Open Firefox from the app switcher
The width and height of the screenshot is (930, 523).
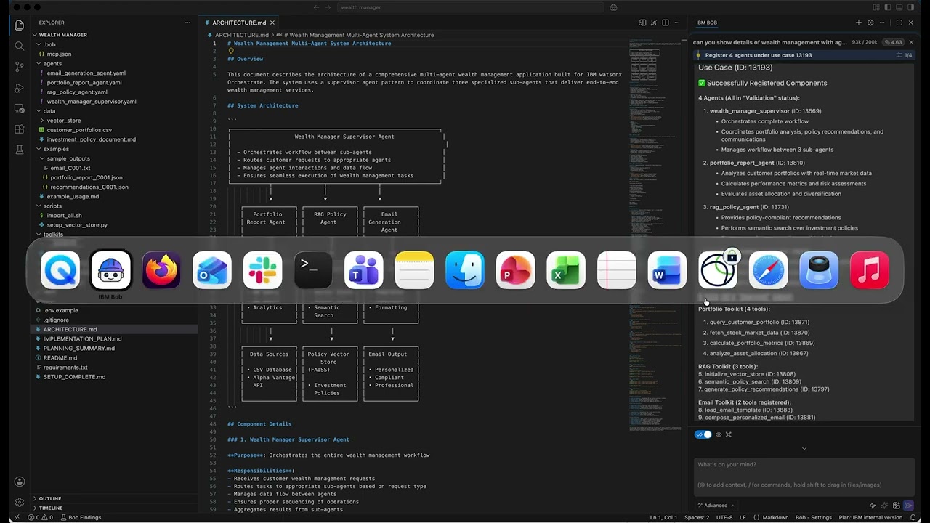[x=161, y=270]
